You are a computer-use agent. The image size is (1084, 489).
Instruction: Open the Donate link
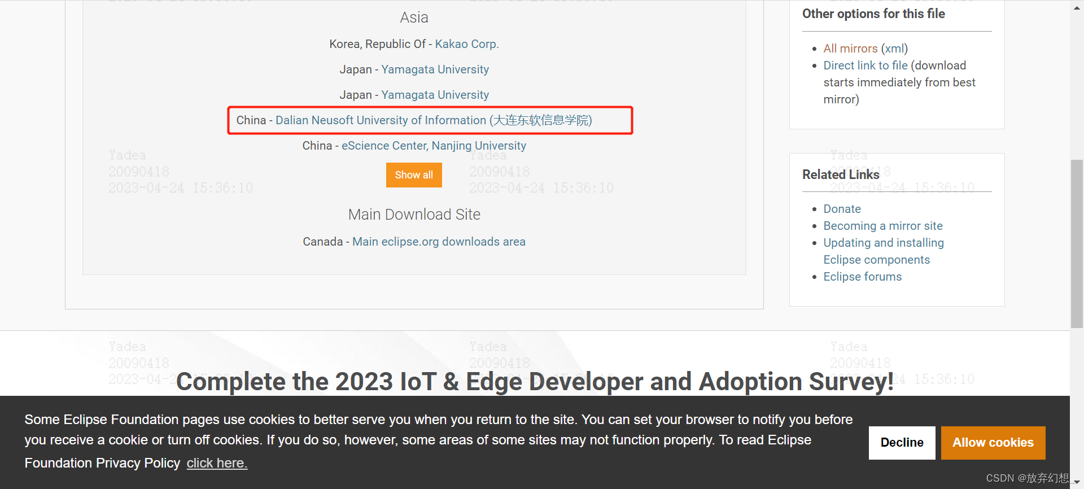click(x=842, y=209)
